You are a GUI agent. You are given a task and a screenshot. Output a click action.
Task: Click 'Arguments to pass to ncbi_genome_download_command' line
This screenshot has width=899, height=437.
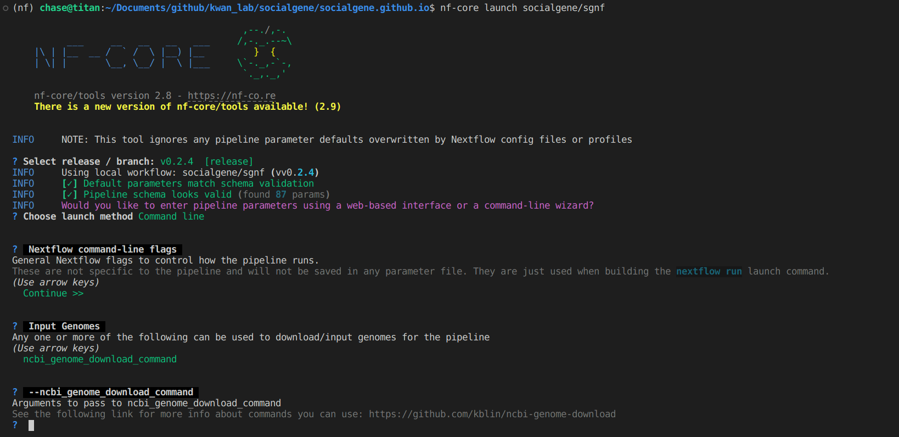tap(147, 403)
